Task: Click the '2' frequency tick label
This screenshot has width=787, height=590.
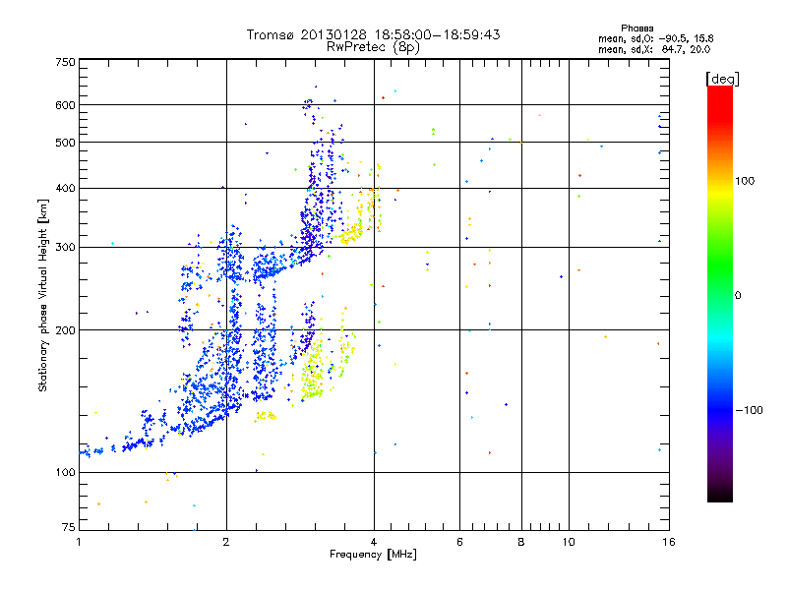Action: 226,542
